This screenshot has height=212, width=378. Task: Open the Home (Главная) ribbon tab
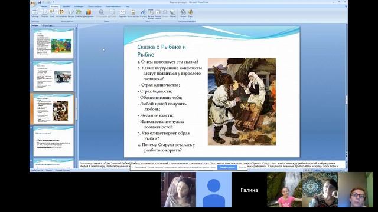[44, 6]
